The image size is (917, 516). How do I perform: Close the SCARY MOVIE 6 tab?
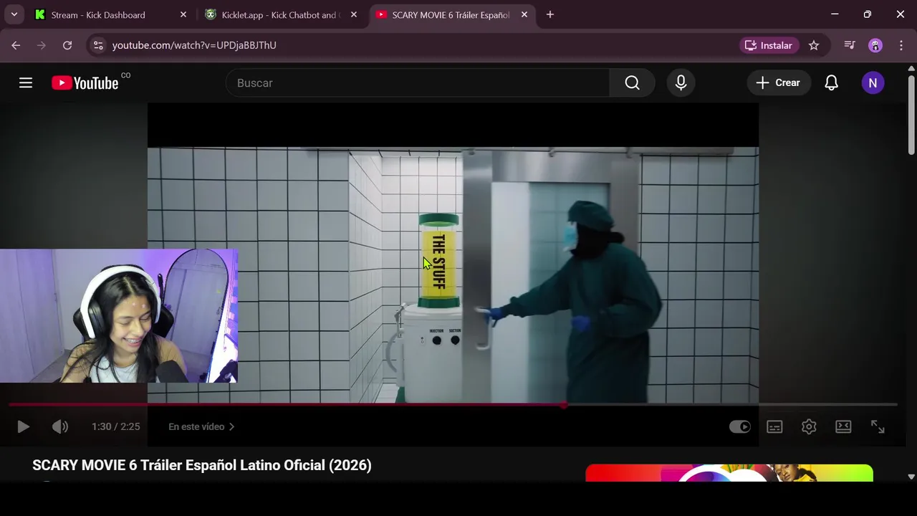[x=524, y=14]
